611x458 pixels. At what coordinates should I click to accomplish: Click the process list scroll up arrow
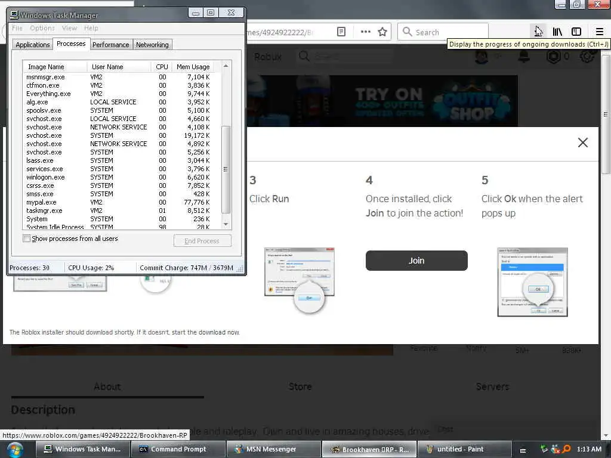[x=226, y=66]
